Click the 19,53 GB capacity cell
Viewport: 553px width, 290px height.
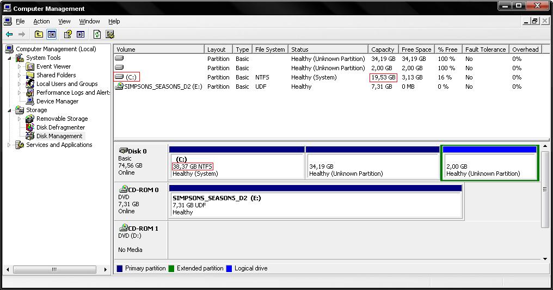pos(383,77)
